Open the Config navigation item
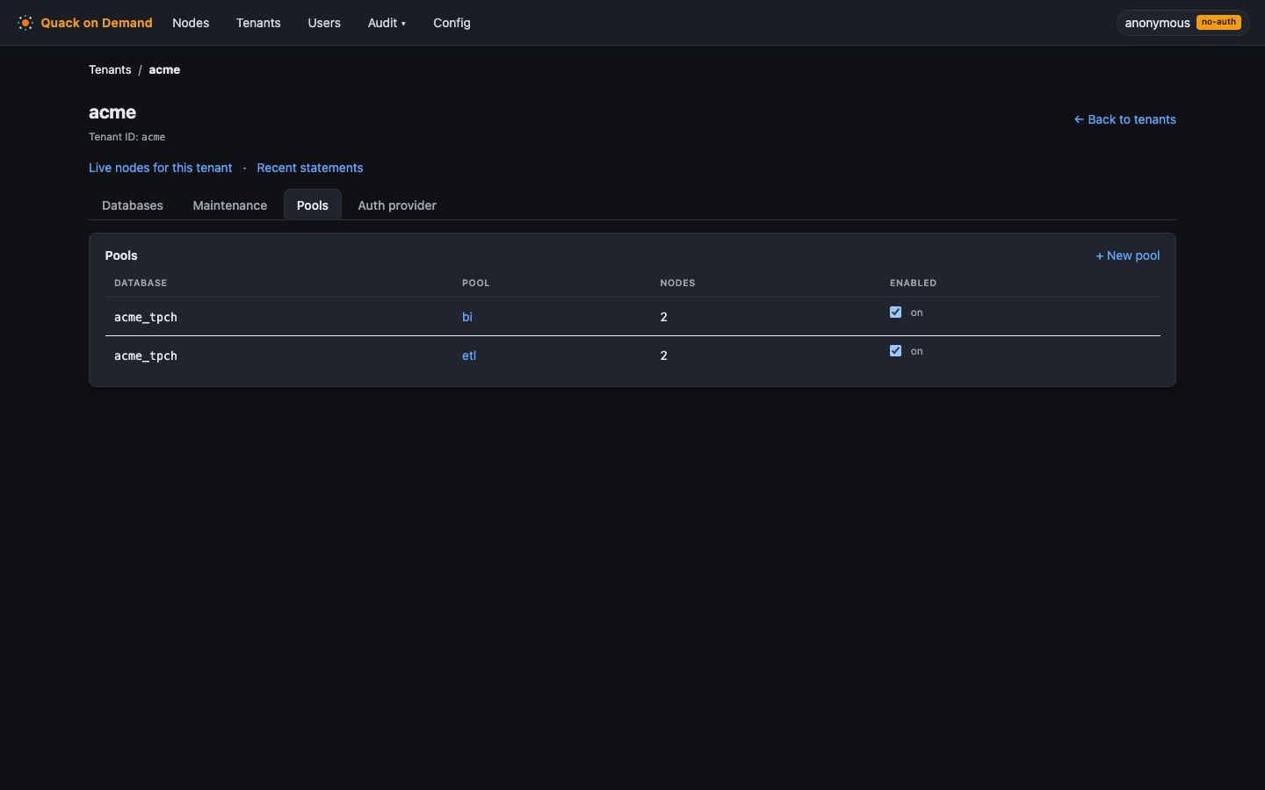This screenshot has height=790, width=1265. 452,23
